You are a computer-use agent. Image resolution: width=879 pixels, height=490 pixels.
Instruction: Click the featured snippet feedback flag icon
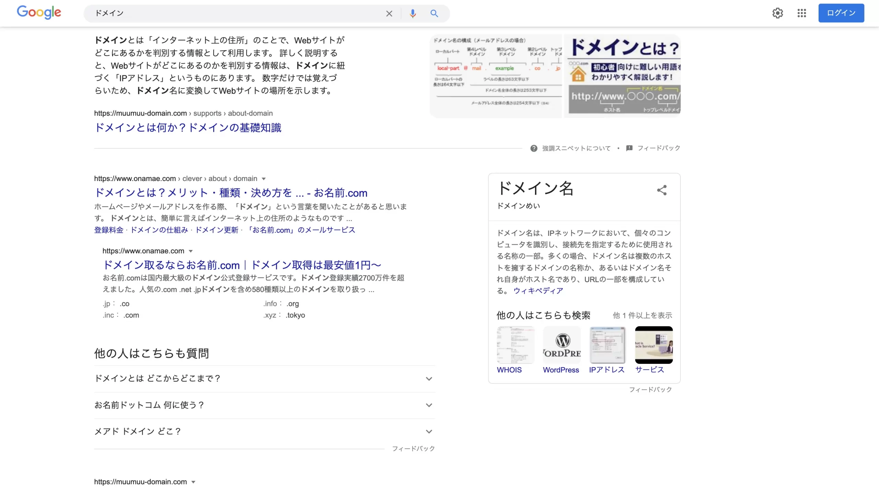point(629,148)
